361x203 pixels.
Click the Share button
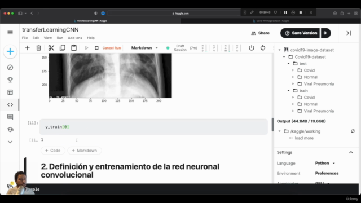(261, 33)
